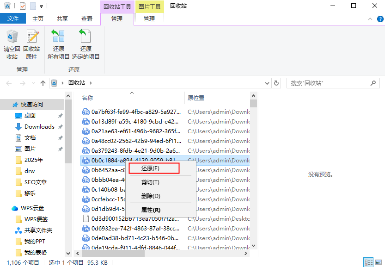Sort by the 名称 column header
The width and height of the screenshot is (385, 267).
(87, 98)
